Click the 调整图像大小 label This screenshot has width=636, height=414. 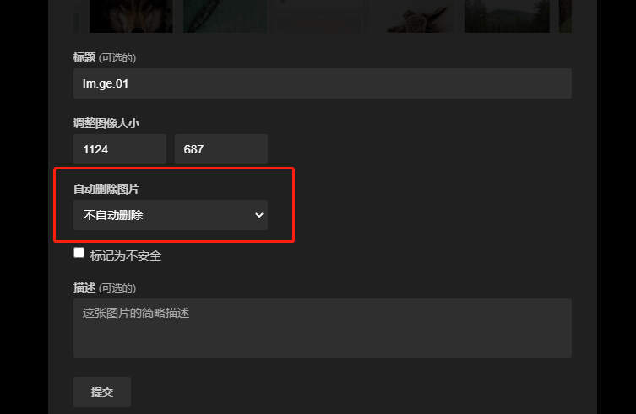[x=106, y=123]
